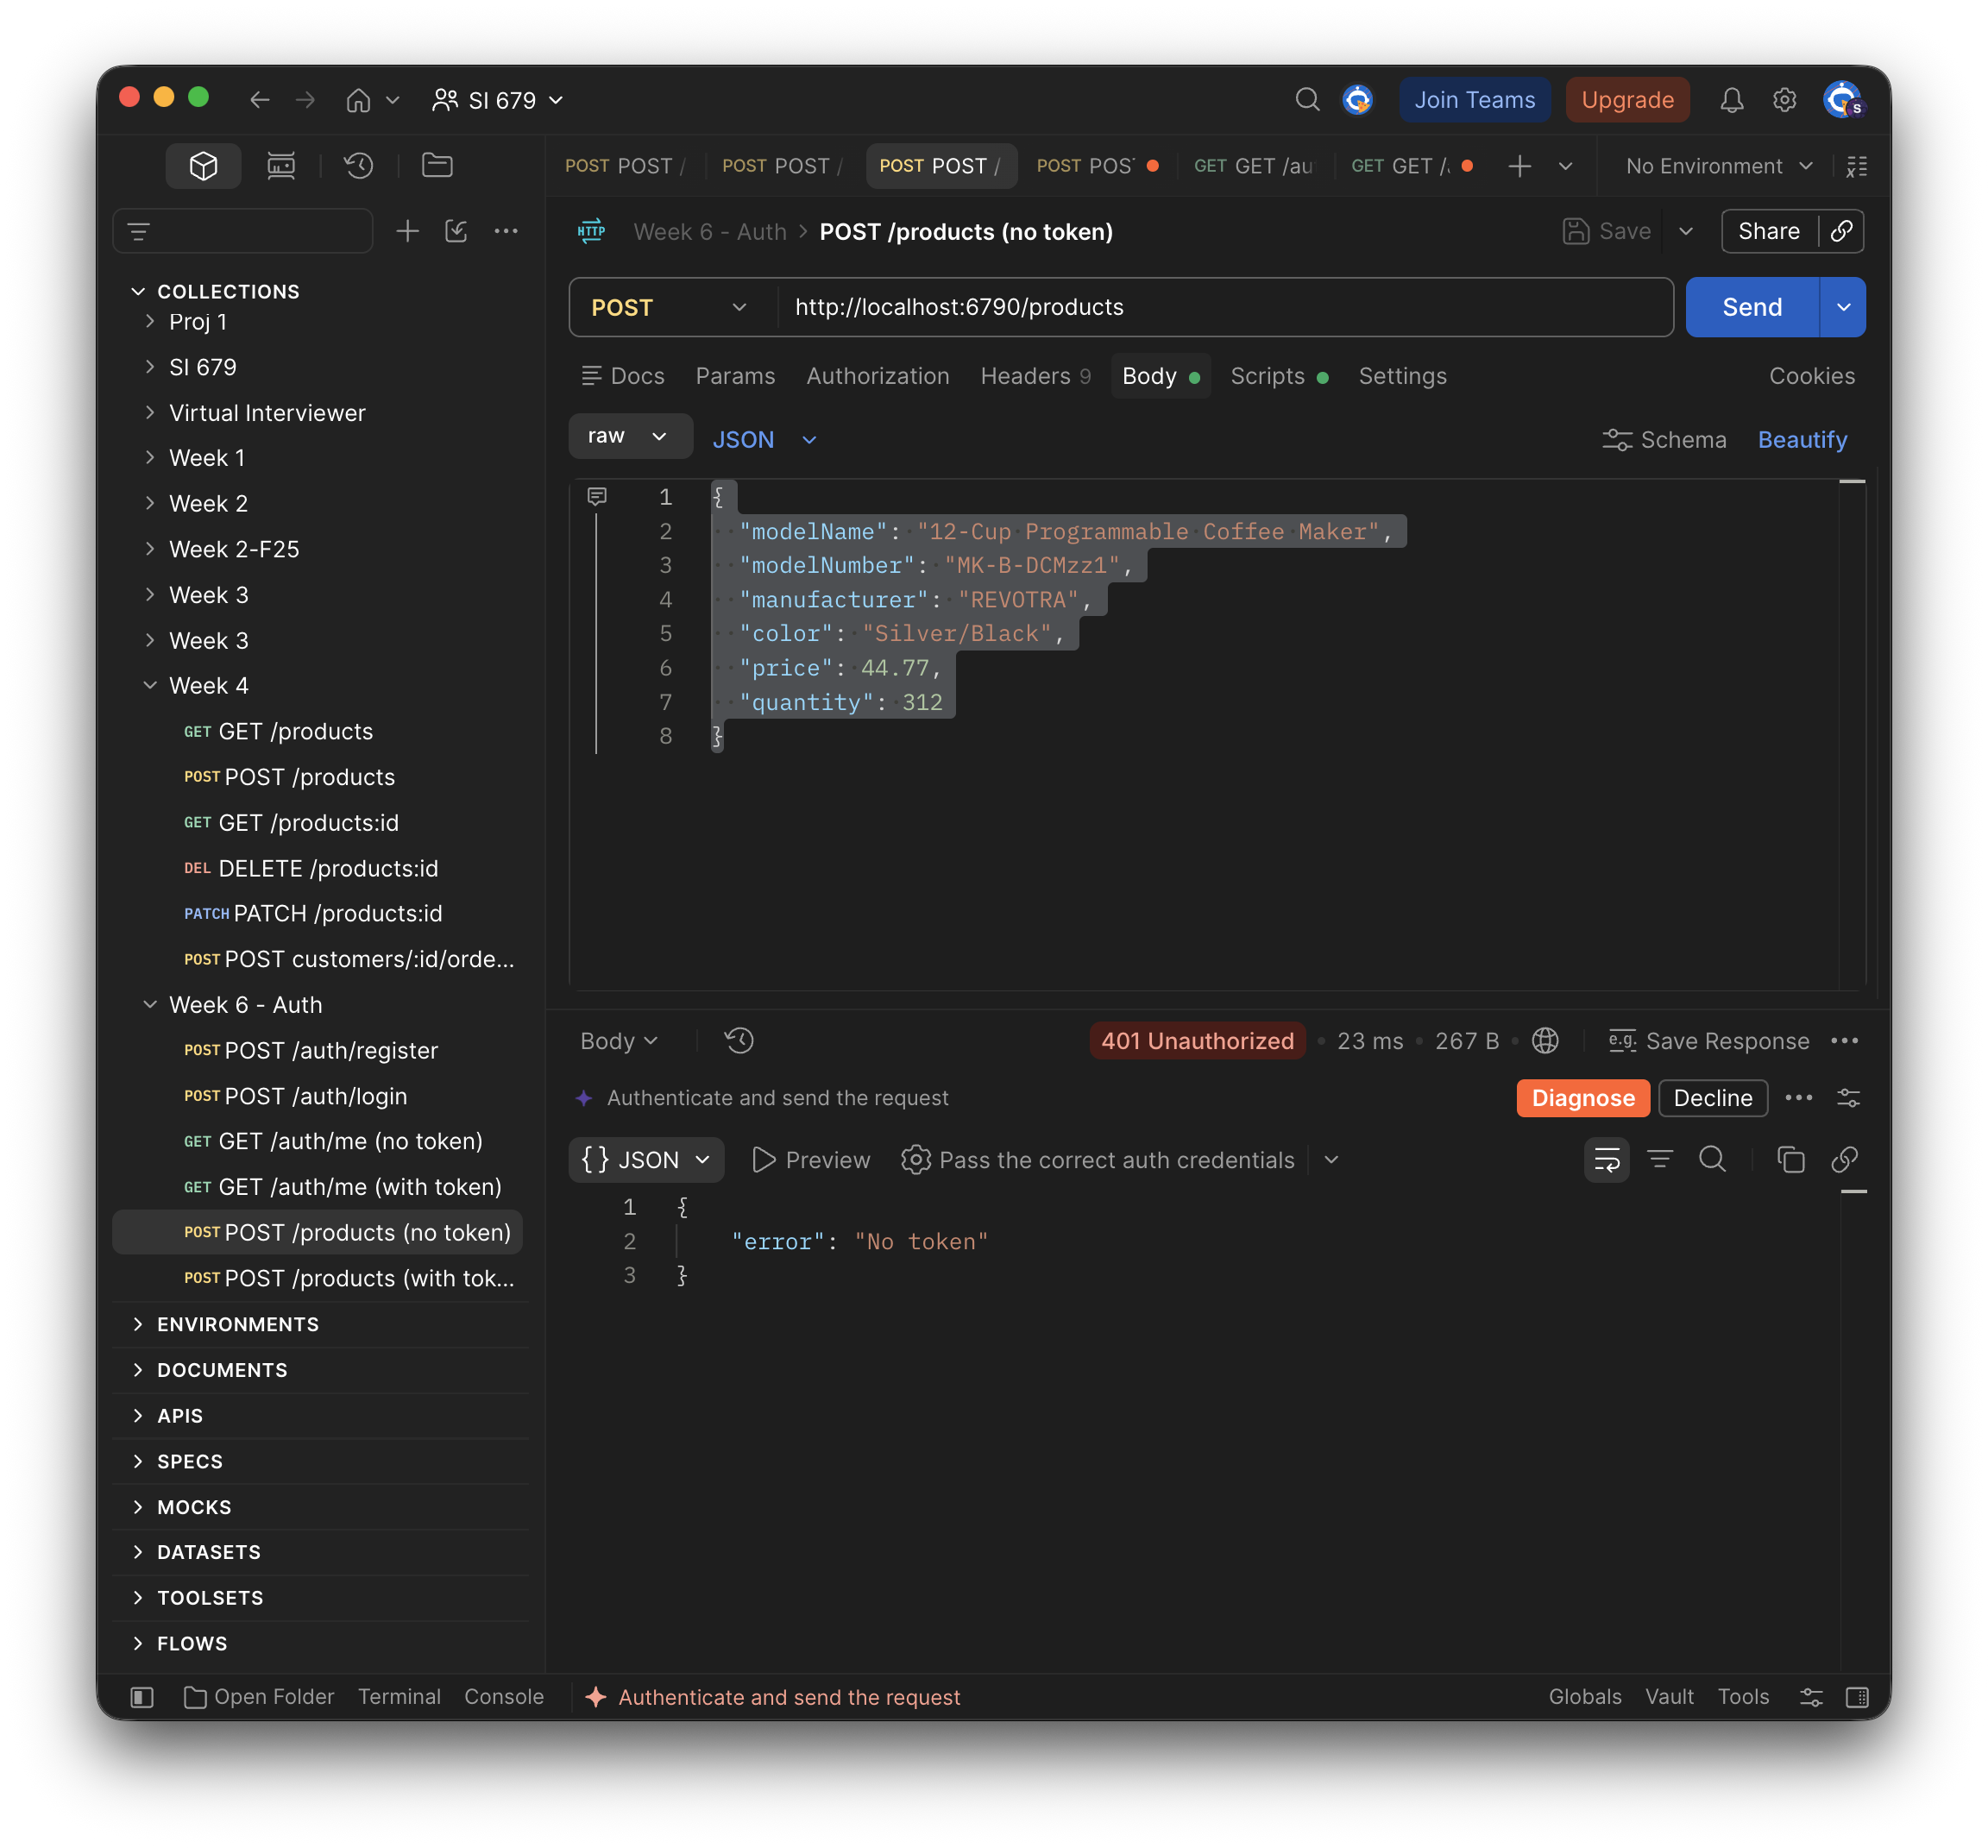Toggle the two-pane layout icon at bottom right
This screenshot has width=1988, height=1848.
(x=1857, y=1697)
